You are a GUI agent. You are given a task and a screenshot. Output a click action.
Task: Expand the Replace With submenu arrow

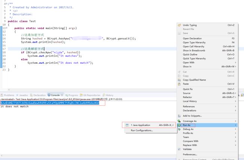click(235, 145)
